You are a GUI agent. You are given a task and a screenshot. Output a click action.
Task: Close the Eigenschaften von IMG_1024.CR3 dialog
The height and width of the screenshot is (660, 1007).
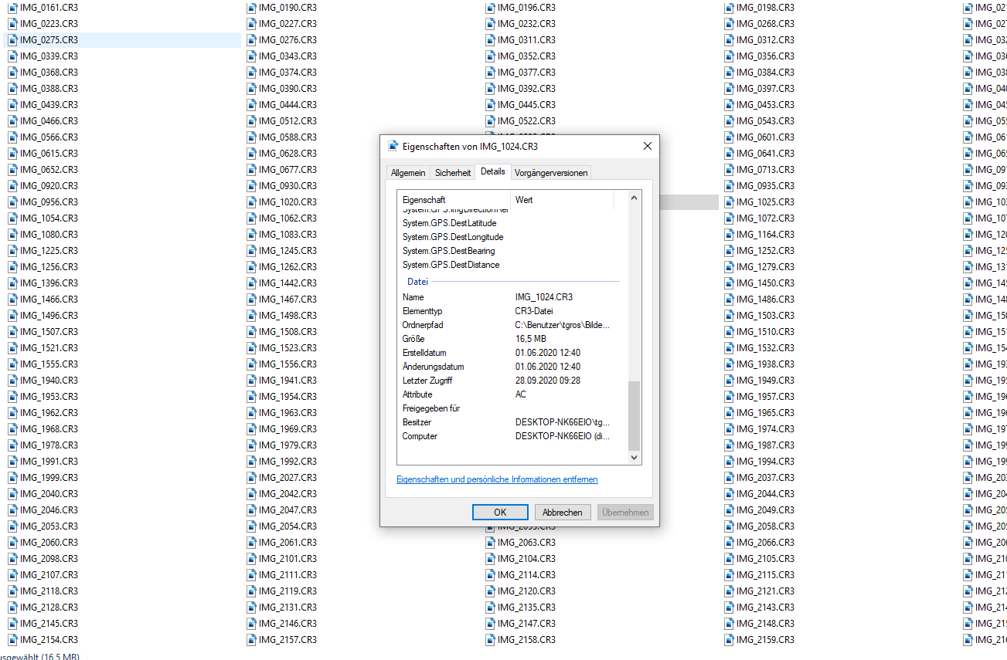(x=647, y=146)
